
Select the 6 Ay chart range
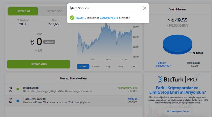[121, 66]
